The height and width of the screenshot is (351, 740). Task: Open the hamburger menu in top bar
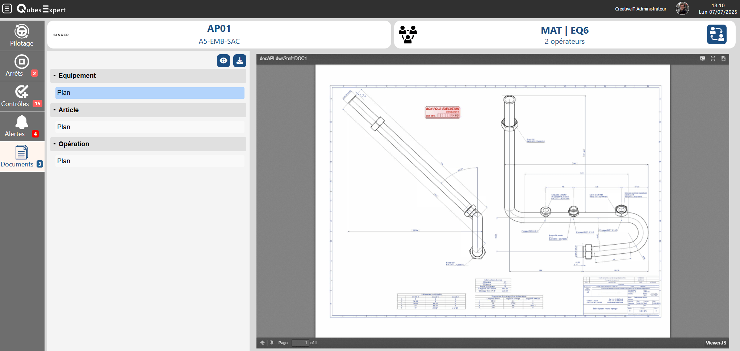click(7, 8)
